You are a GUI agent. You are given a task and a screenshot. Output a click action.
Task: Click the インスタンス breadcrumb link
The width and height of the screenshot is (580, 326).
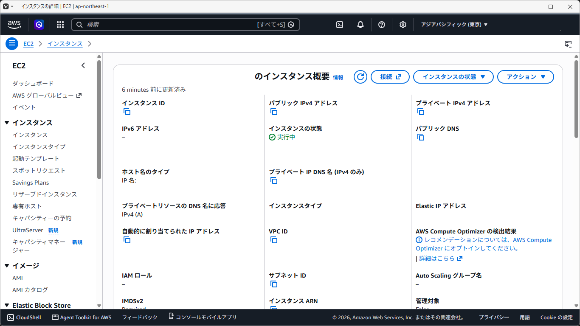coord(65,44)
